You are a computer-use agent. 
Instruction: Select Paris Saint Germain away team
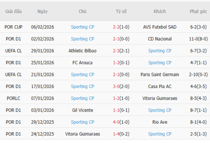coord(160,75)
